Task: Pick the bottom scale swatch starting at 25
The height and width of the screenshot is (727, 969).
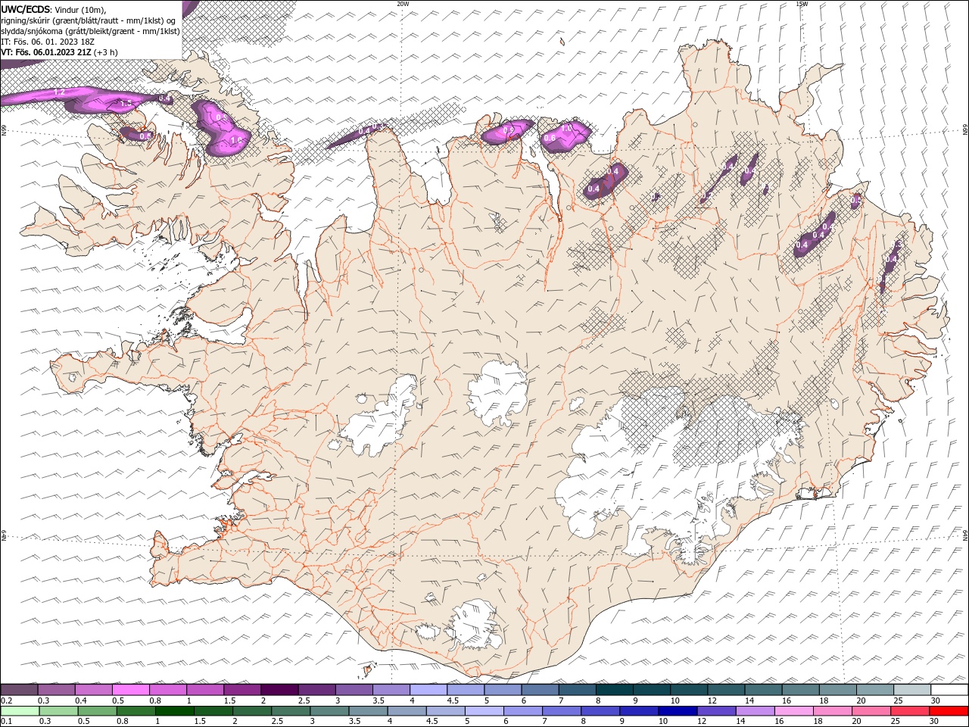Action: (910, 711)
